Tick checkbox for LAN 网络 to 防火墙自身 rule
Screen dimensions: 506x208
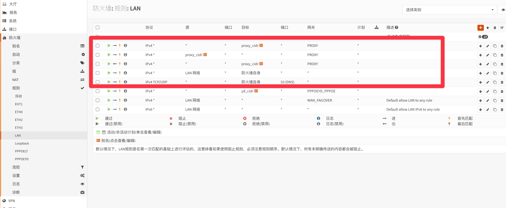pos(98,73)
